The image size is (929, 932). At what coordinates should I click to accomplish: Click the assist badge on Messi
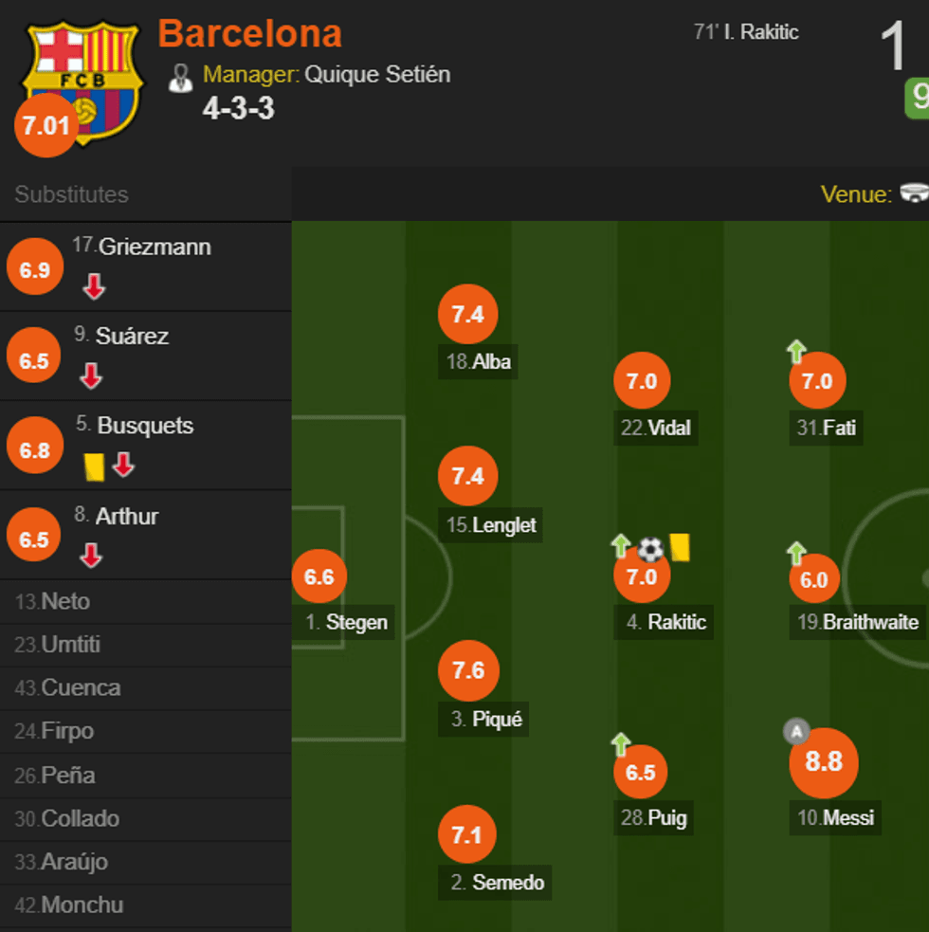tap(796, 731)
